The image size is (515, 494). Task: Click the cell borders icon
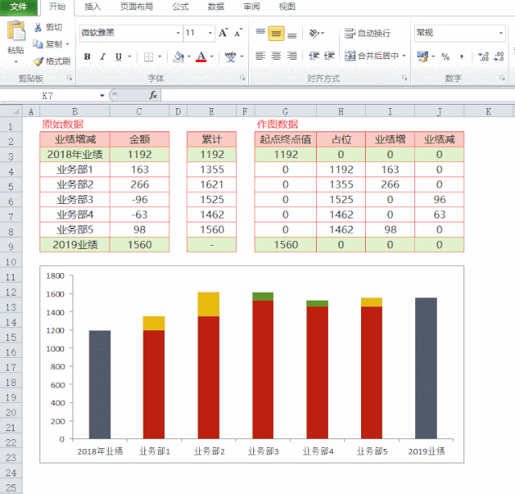(148, 57)
